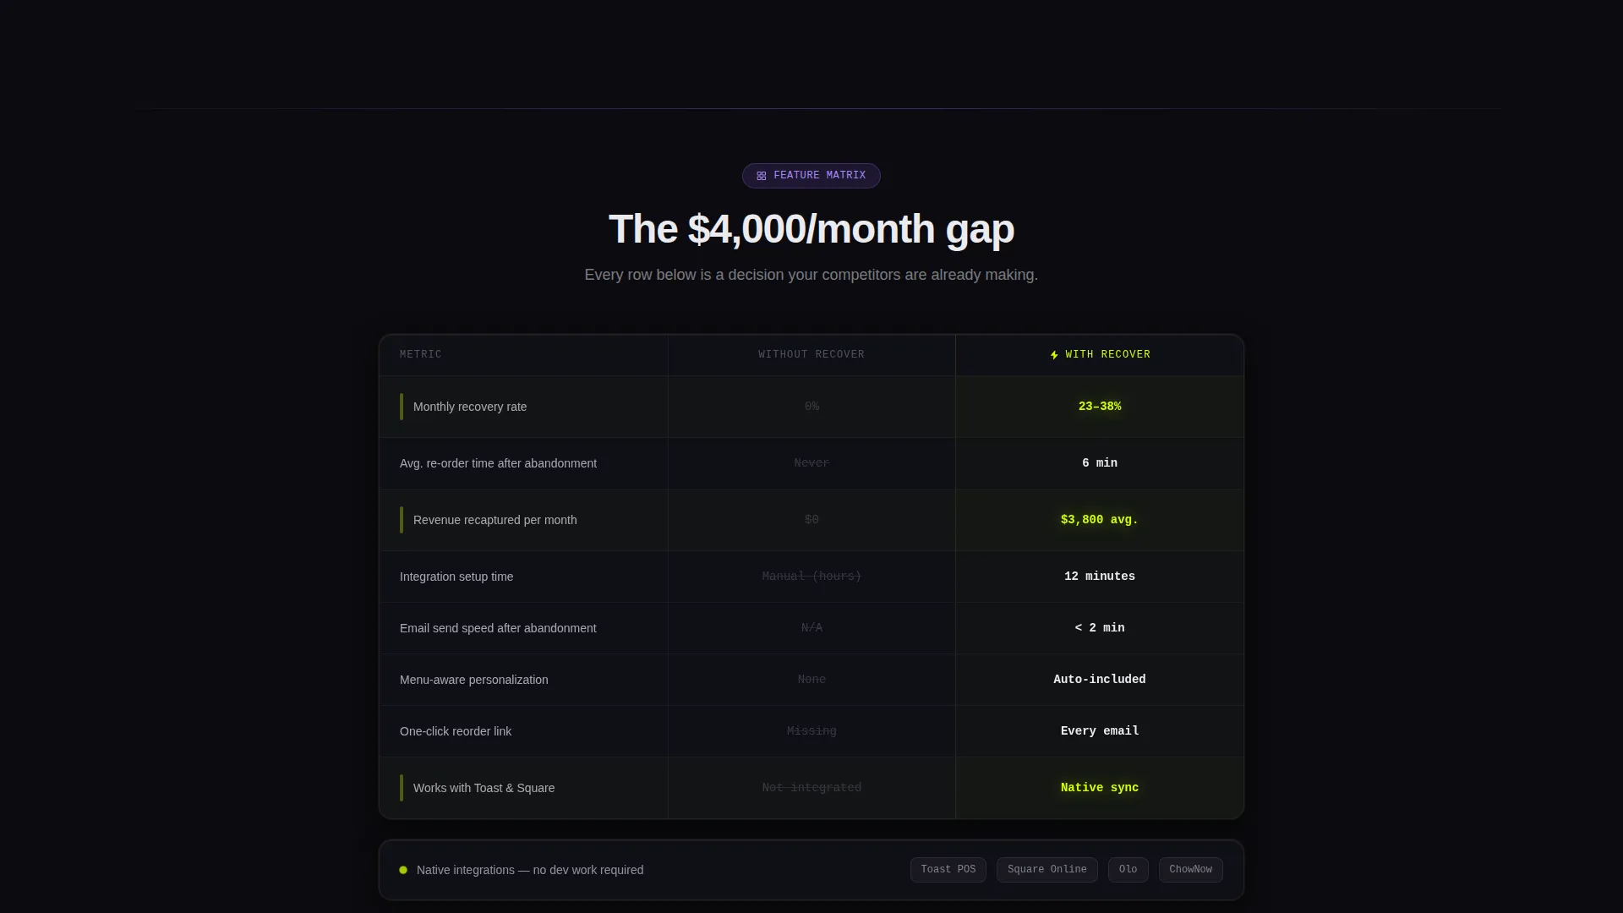Click the 12 minutes setup value
This screenshot has height=913, width=1623.
1100,577
